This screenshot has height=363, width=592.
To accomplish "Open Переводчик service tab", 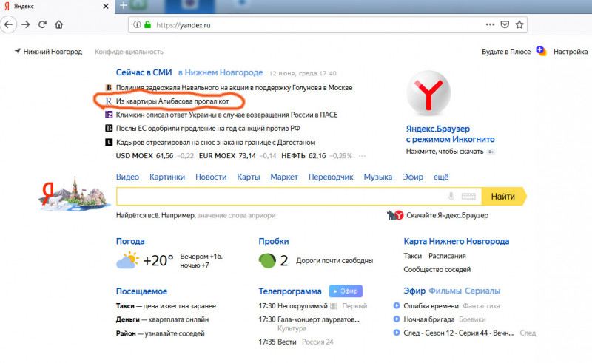I will pos(331,177).
